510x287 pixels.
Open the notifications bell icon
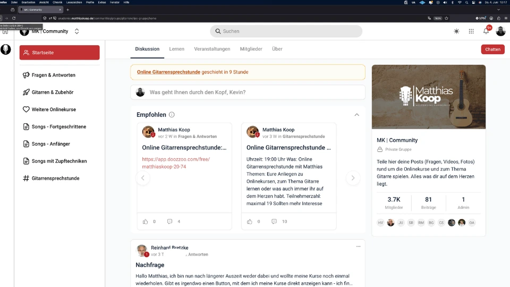coord(486,31)
